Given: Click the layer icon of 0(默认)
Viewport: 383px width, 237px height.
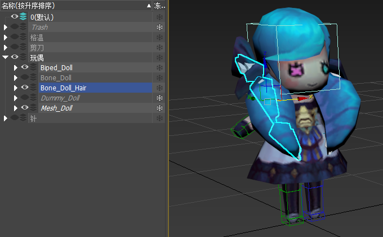Looking at the screenshot, I should coord(23,17).
